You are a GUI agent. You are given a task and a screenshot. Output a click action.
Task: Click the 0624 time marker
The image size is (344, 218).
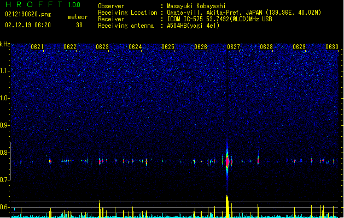[135, 47]
